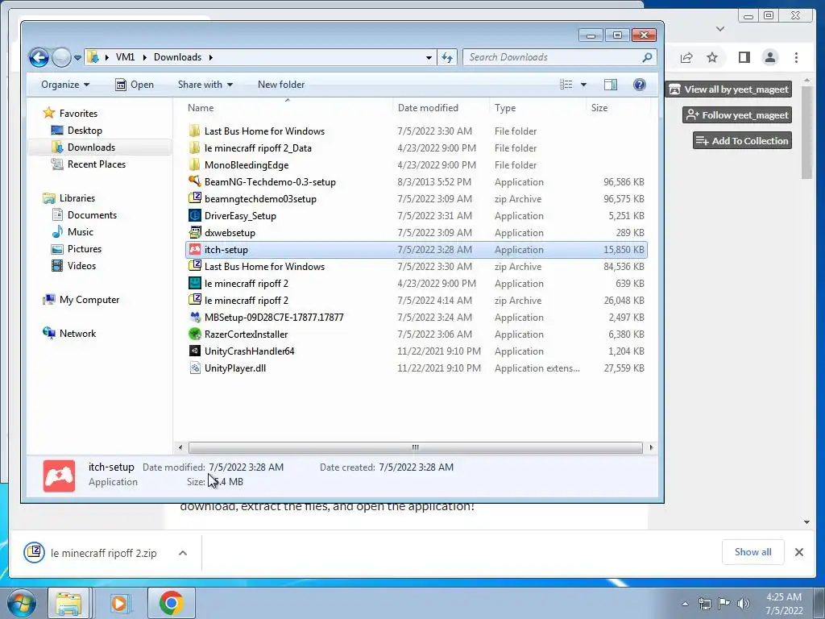Select MonoBleedingEdge folder icon

(195, 164)
